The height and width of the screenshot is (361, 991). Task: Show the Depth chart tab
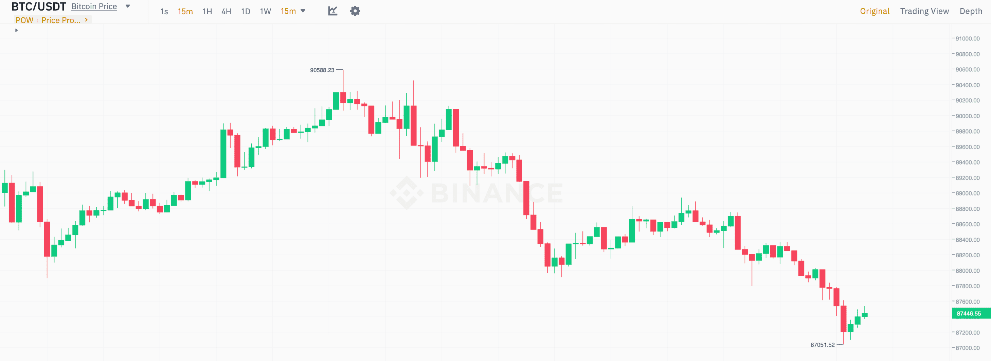971,11
